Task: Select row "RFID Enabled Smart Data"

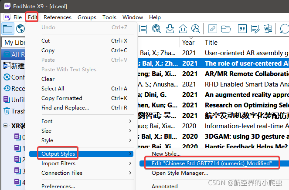Action: coord(213,84)
